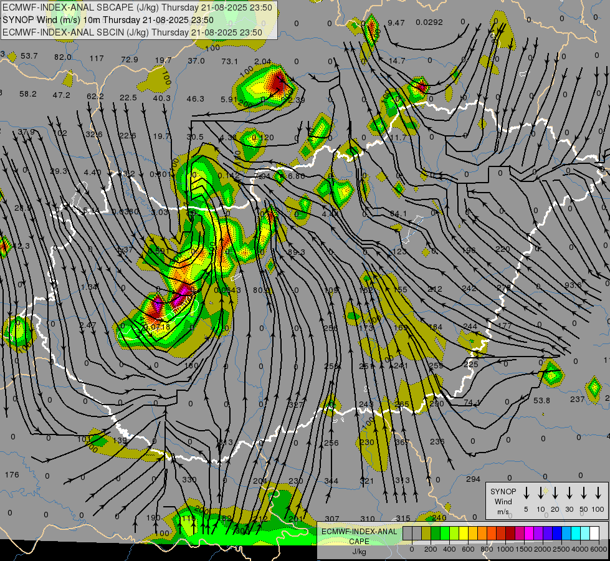The image size is (610, 561).
Task: Click the map value 29.3
Action: click(59, 171)
